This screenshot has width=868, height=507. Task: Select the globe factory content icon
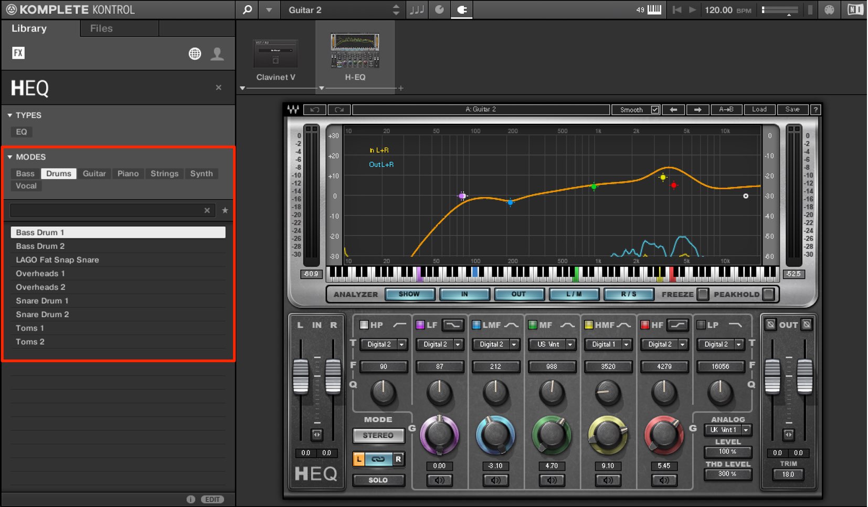[195, 54]
